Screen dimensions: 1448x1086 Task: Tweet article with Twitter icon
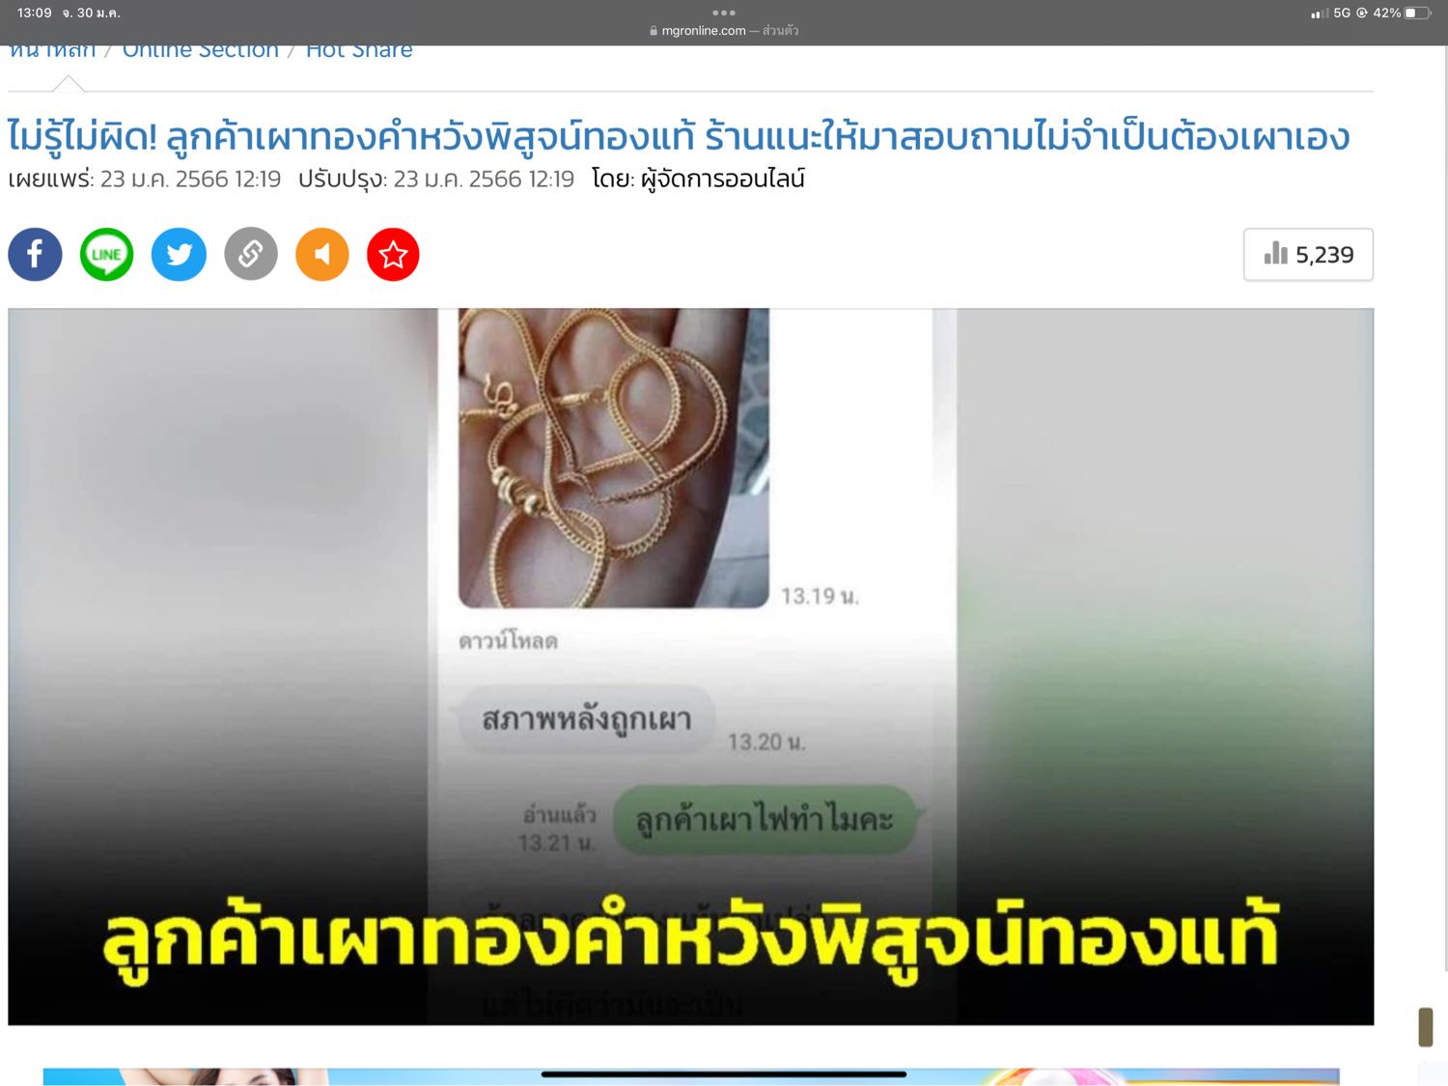(x=179, y=255)
